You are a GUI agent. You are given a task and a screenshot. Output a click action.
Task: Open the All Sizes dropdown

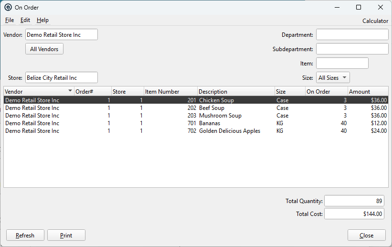point(333,77)
